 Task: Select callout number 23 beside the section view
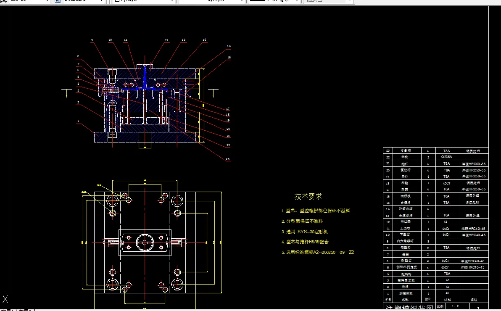[x=227, y=159]
